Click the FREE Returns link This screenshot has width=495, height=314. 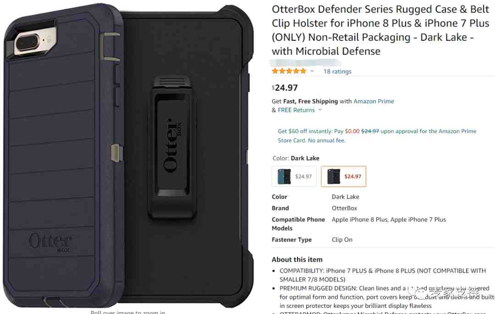tap(296, 110)
